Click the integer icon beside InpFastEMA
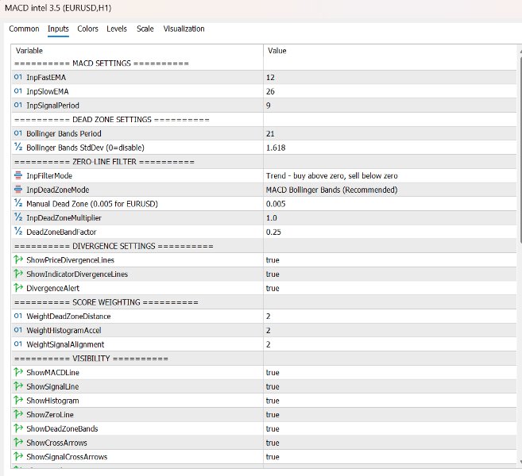The height and width of the screenshot is (476, 522). 18,77
